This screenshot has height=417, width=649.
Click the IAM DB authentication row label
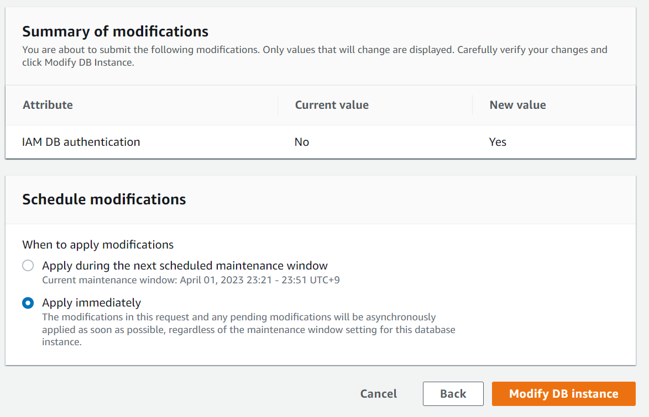81,142
